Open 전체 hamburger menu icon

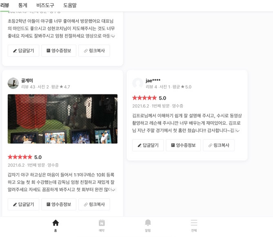click(x=194, y=226)
